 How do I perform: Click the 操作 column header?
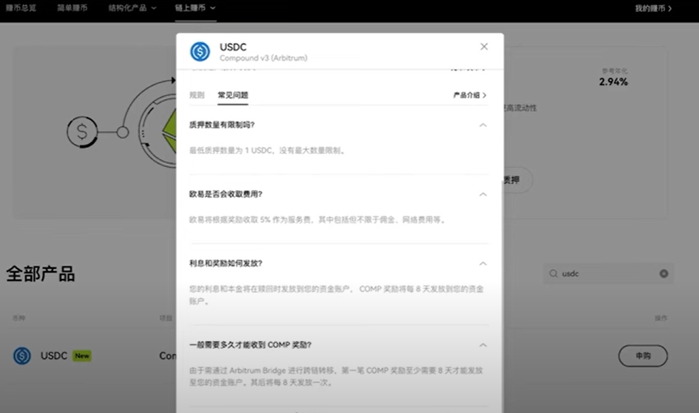pos(661,318)
